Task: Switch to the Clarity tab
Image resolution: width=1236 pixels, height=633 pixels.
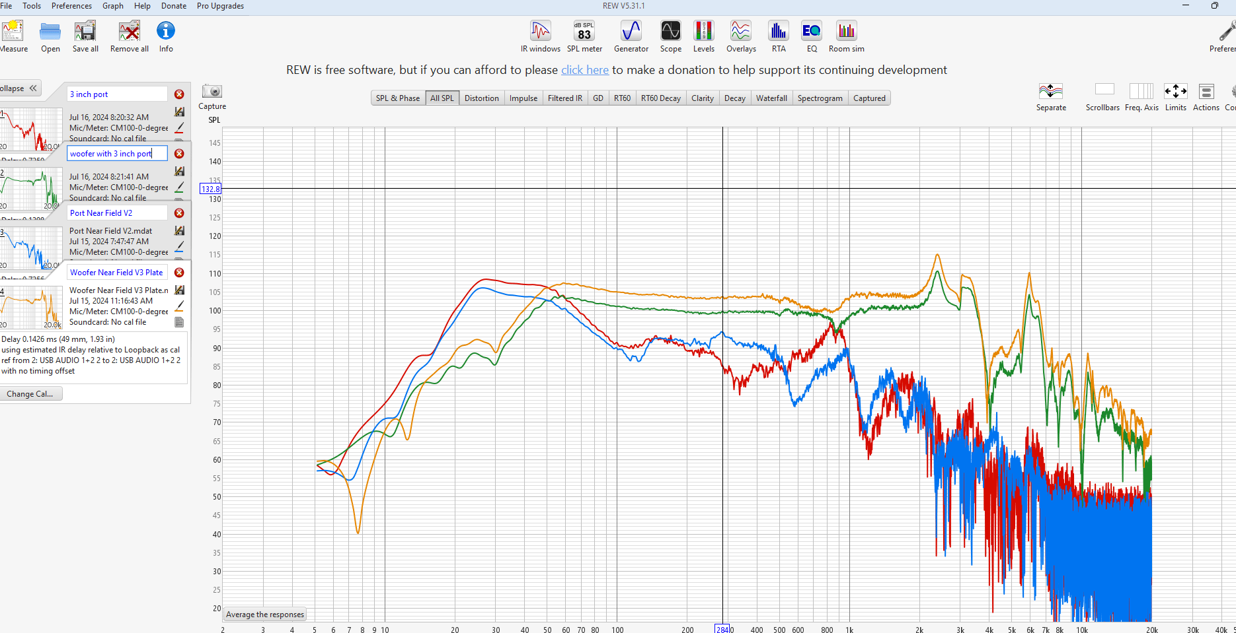Action: tap(703, 98)
